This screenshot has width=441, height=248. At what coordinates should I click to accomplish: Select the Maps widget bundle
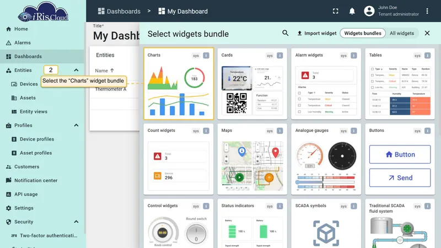252,159
